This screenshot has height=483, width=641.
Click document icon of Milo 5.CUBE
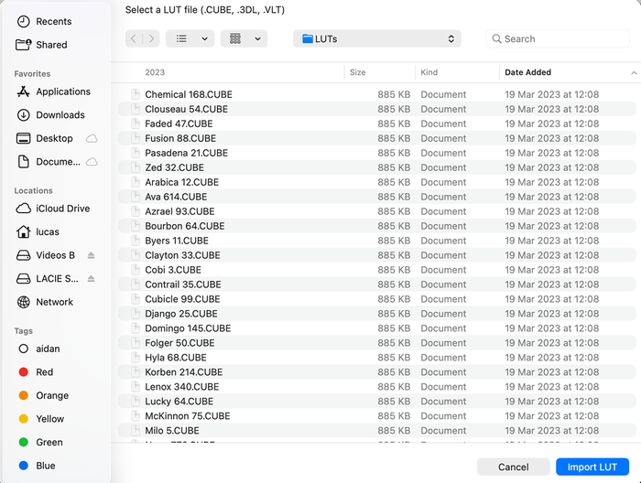pyautogui.click(x=135, y=430)
